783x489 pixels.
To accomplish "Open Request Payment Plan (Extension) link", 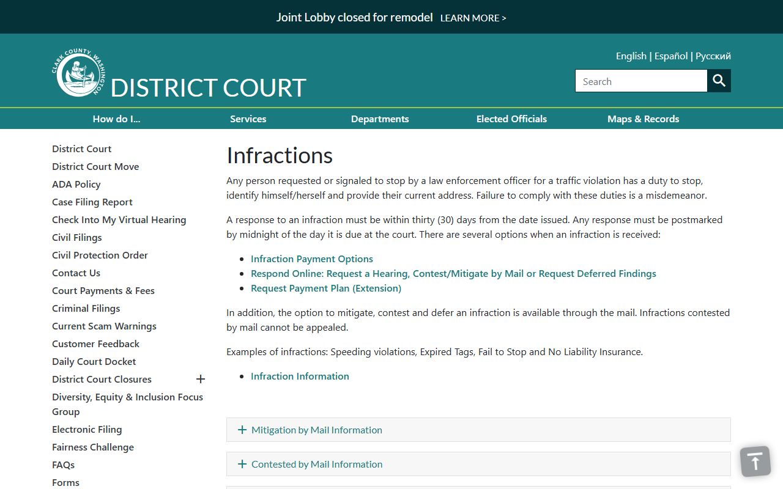I will pyautogui.click(x=326, y=288).
